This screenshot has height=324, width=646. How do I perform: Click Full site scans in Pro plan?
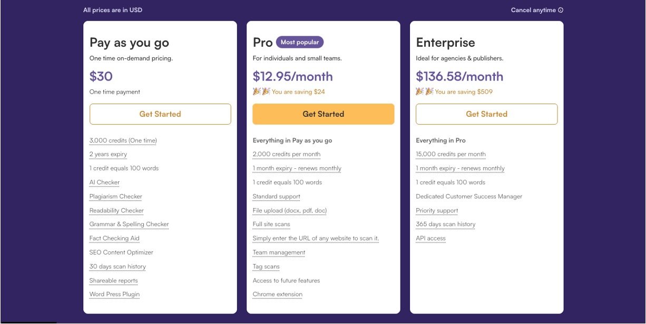tap(271, 225)
